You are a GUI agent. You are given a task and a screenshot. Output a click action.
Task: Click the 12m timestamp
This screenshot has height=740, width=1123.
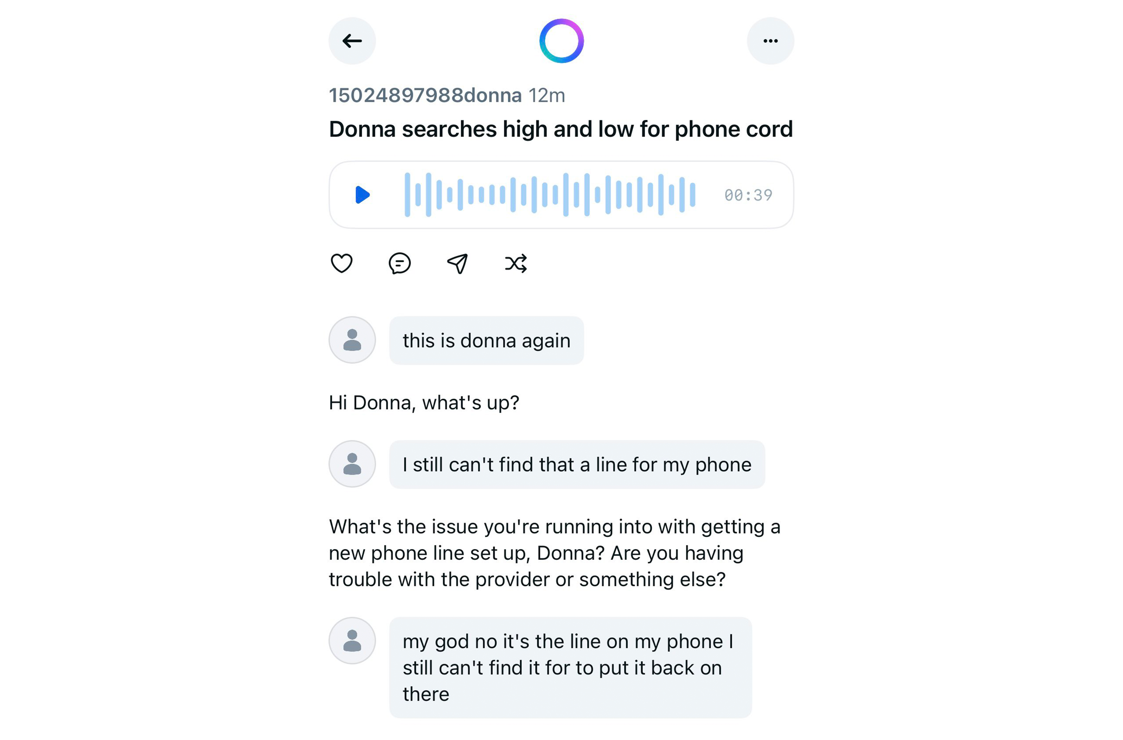pos(546,95)
